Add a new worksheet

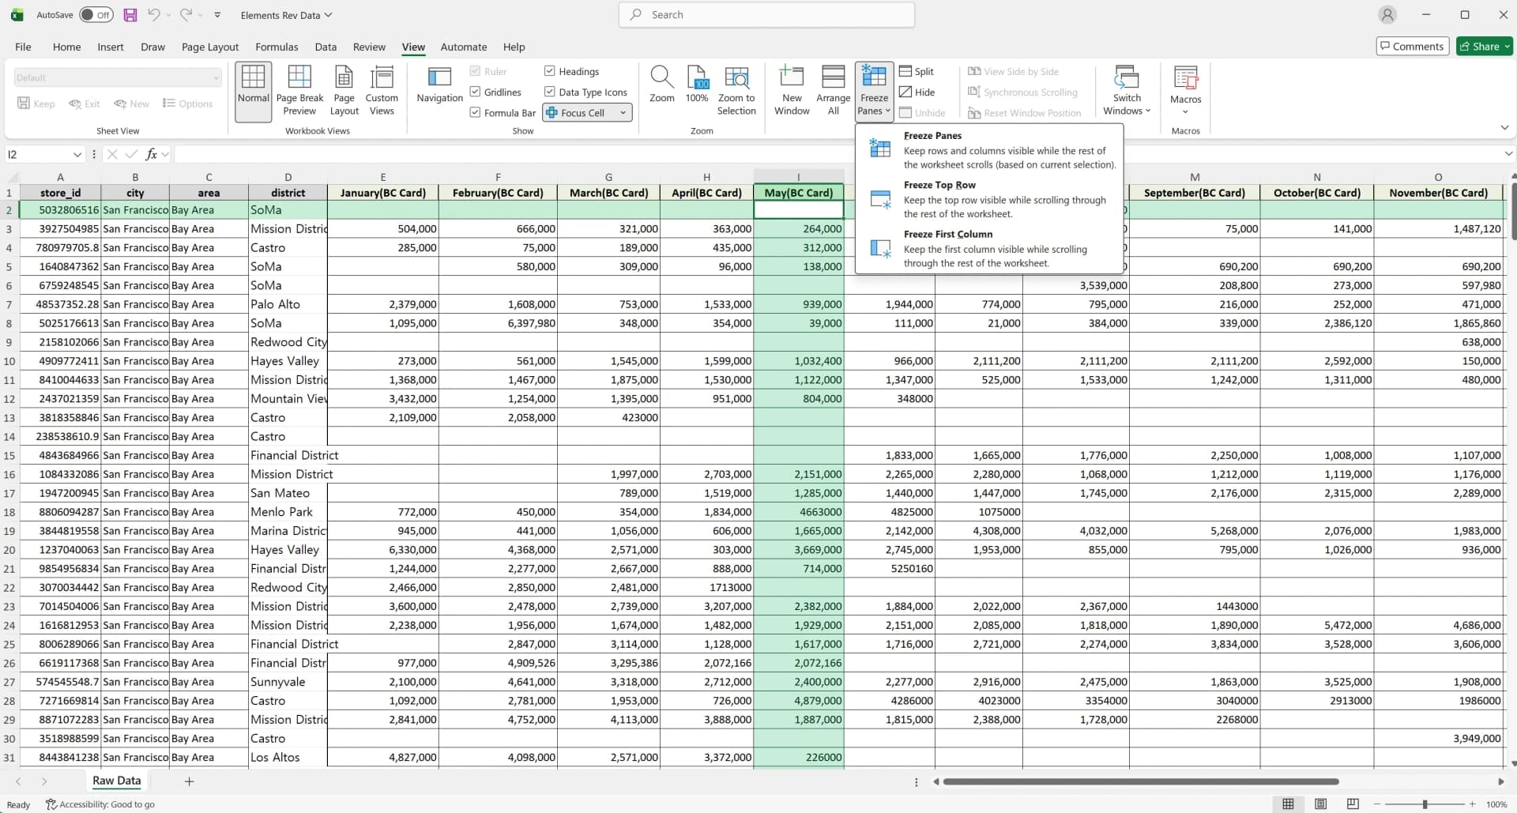(x=189, y=781)
